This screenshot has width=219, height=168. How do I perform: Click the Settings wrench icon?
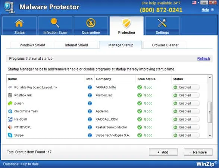tap(162, 23)
